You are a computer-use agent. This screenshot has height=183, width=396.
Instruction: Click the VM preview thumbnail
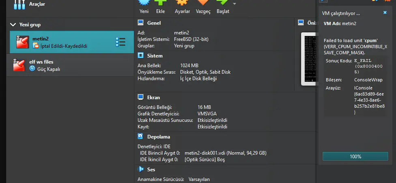308,59
